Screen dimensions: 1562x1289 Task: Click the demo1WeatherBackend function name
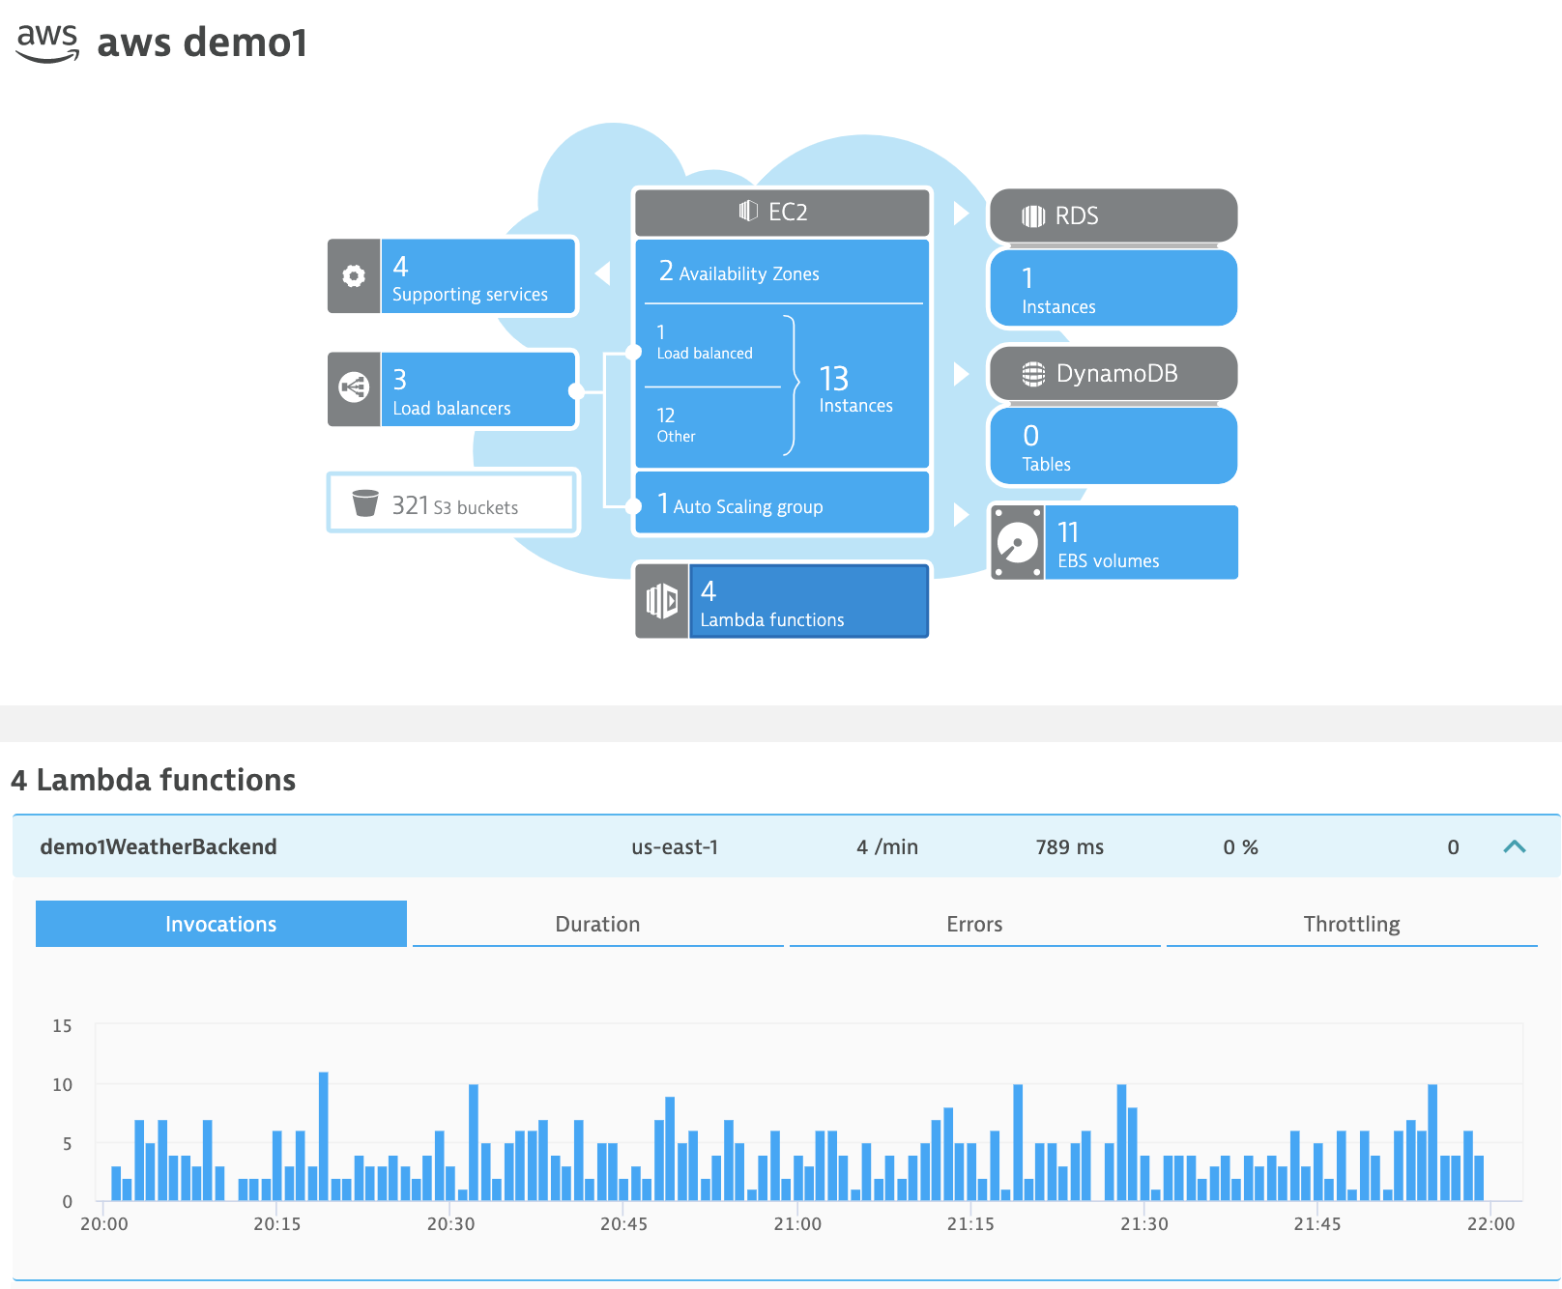pos(159,846)
